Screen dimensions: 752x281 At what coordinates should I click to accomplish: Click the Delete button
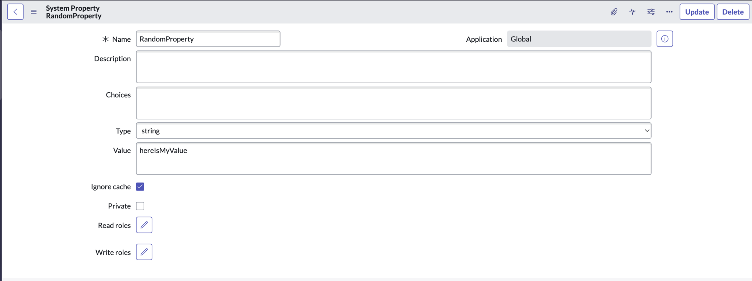(733, 12)
